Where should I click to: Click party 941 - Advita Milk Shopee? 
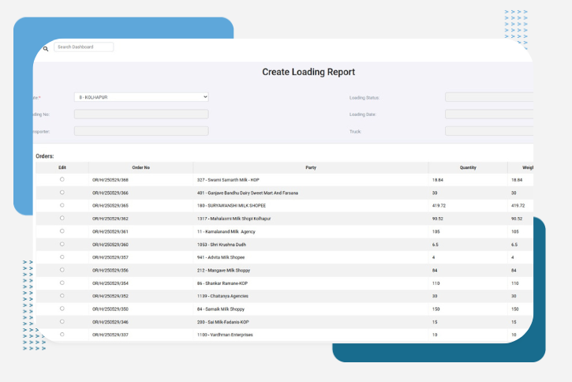221,257
